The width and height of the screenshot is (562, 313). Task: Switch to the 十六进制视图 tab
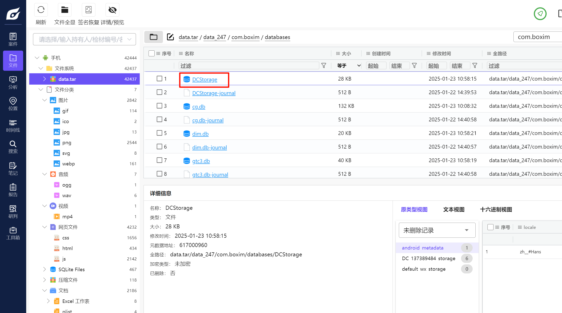(496, 210)
